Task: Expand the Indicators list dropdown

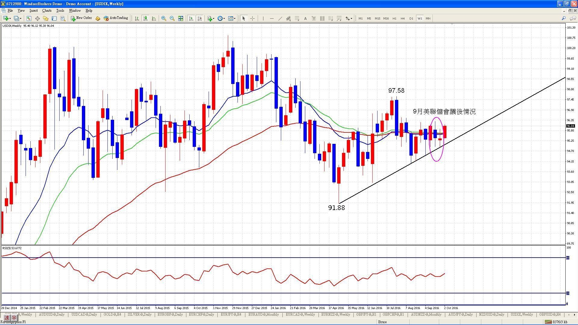Action: point(214,19)
